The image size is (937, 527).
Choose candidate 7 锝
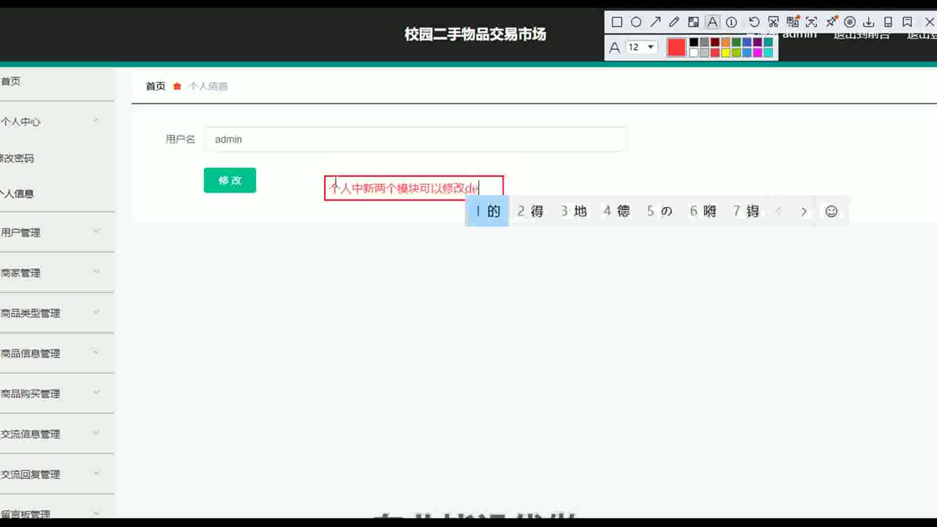(746, 211)
